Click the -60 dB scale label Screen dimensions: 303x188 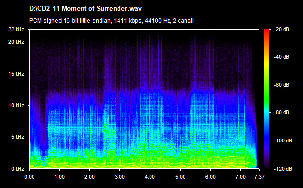282,85
